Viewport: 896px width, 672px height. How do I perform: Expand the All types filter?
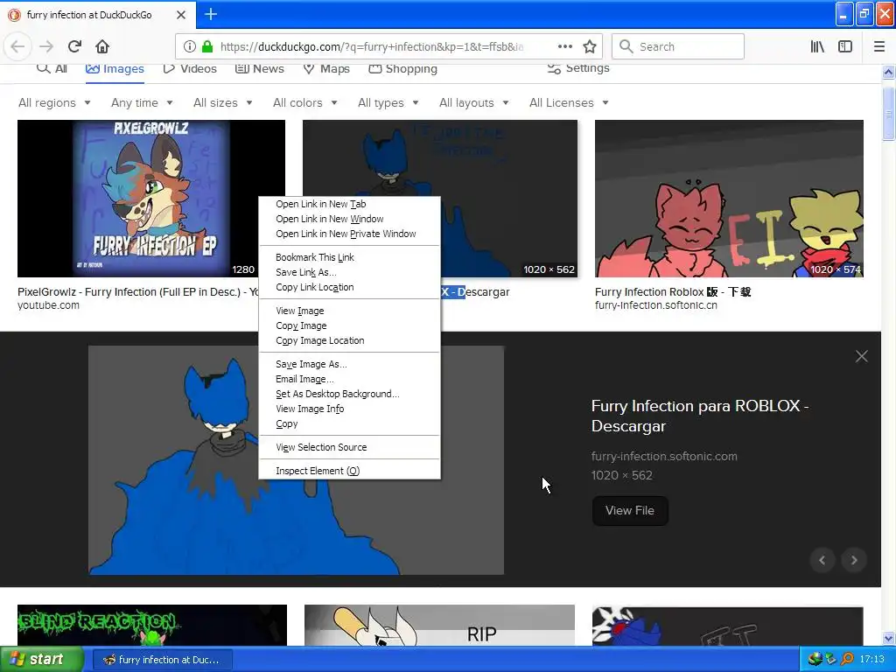coord(388,103)
